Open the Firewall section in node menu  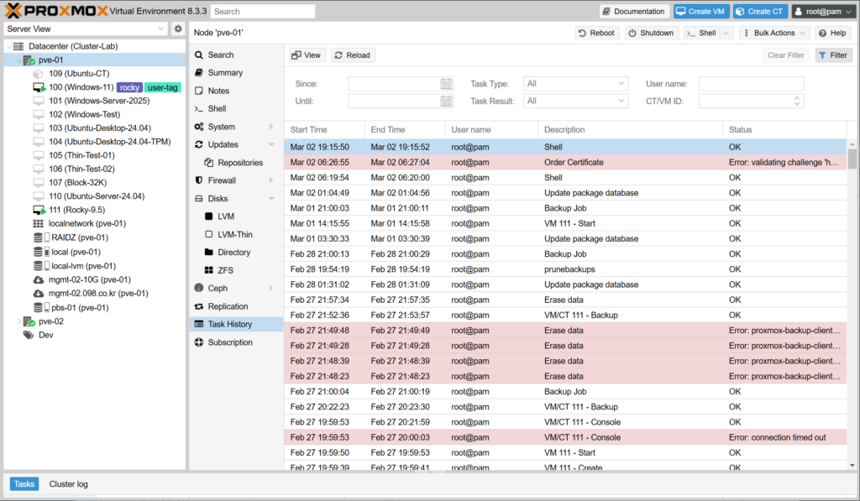tap(222, 180)
